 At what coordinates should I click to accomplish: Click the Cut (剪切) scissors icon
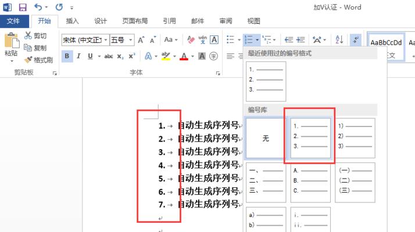[28, 36]
